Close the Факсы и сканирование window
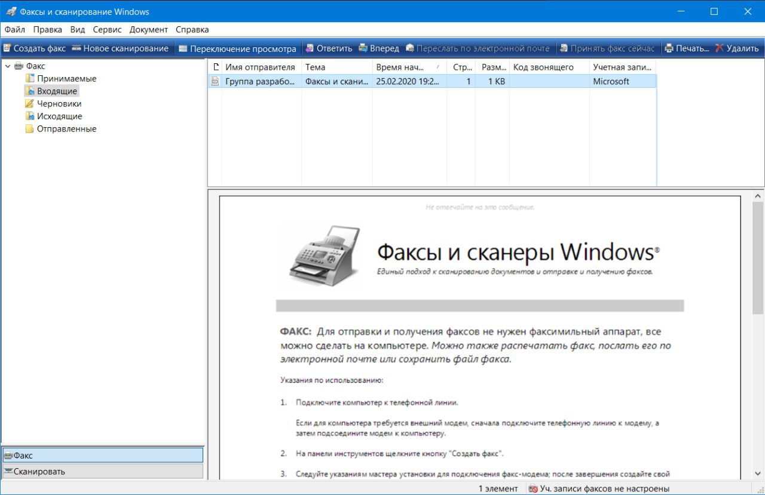 pos(748,11)
